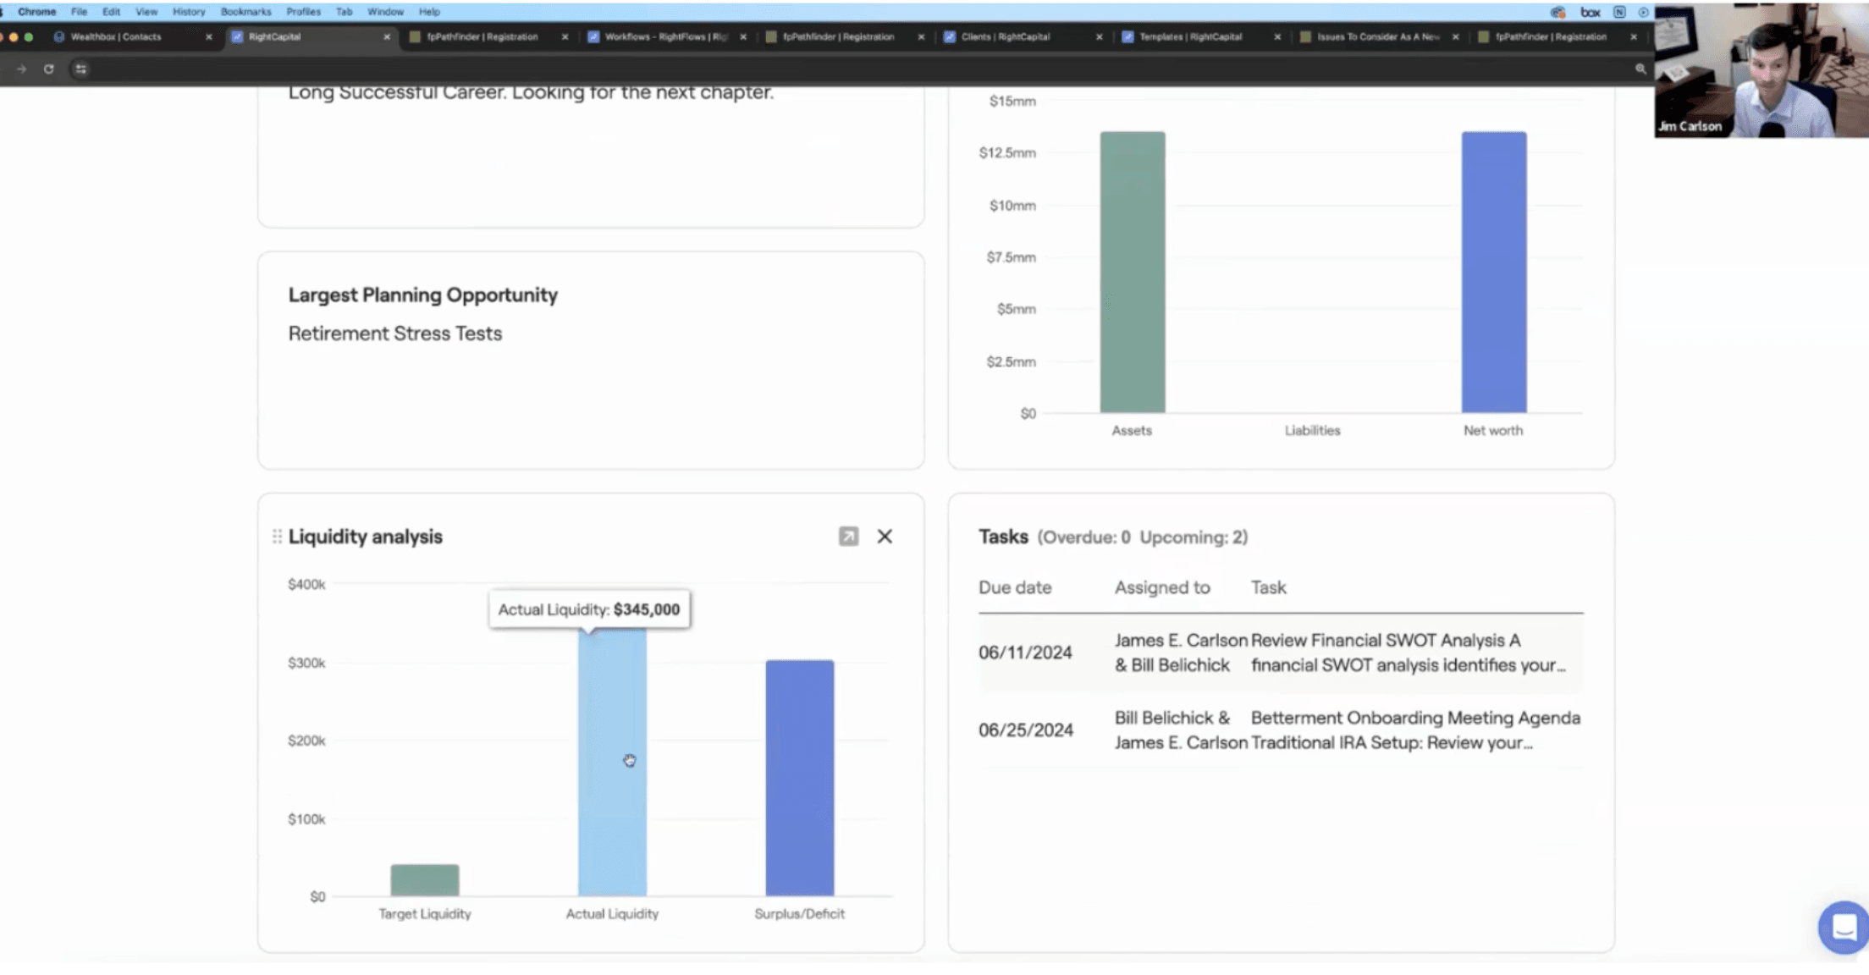Open the Notion menu bar icon
1869x975 pixels.
[x=1619, y=12]
